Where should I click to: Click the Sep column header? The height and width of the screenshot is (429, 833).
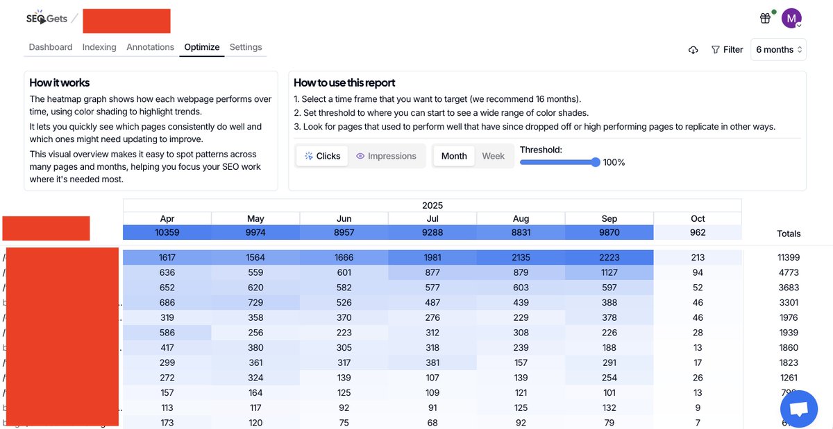click(609, 218)
